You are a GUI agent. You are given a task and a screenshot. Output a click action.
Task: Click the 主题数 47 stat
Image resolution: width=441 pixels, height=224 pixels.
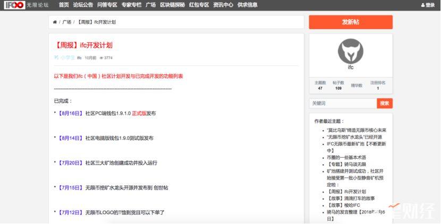320,85
